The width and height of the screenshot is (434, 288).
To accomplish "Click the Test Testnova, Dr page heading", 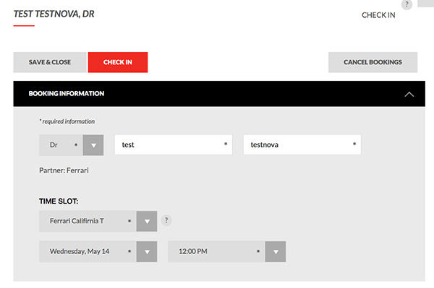I will [x=54, y=14].
